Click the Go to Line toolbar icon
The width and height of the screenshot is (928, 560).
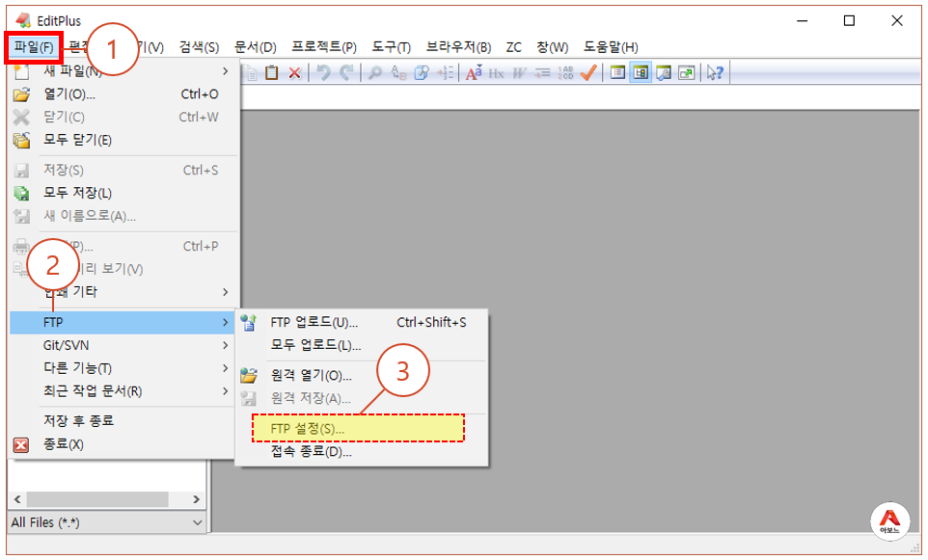pos(445,72)
